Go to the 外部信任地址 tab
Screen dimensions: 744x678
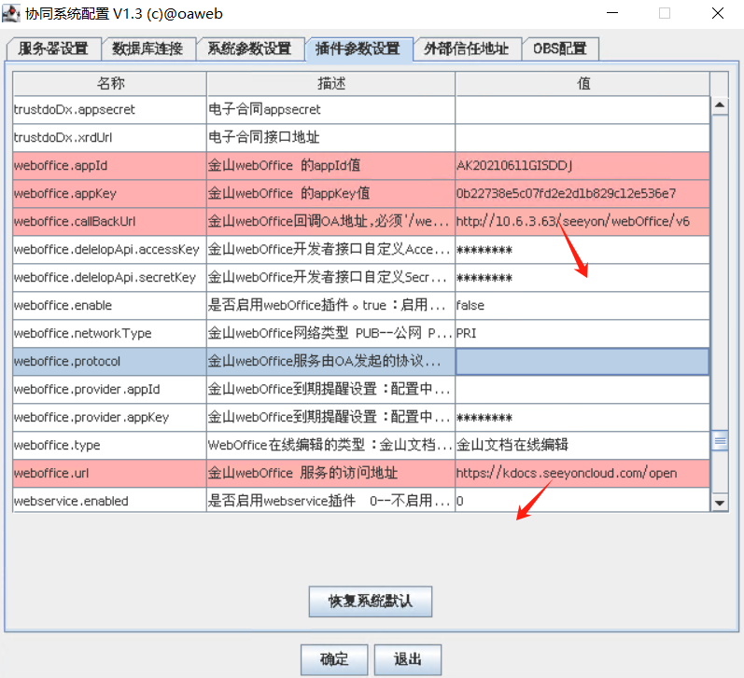coord(467,48)
